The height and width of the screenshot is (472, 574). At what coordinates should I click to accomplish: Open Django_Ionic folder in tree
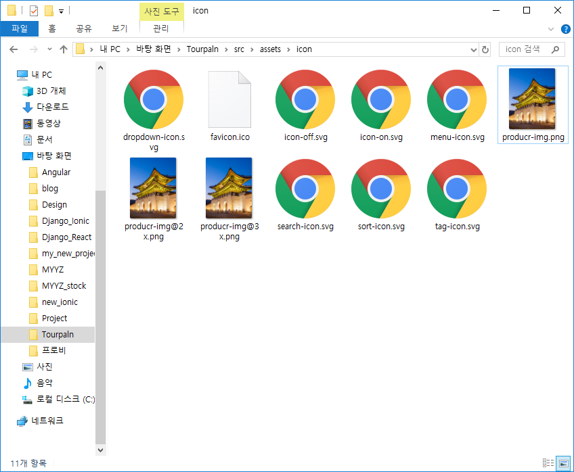[x=59, y=221]
